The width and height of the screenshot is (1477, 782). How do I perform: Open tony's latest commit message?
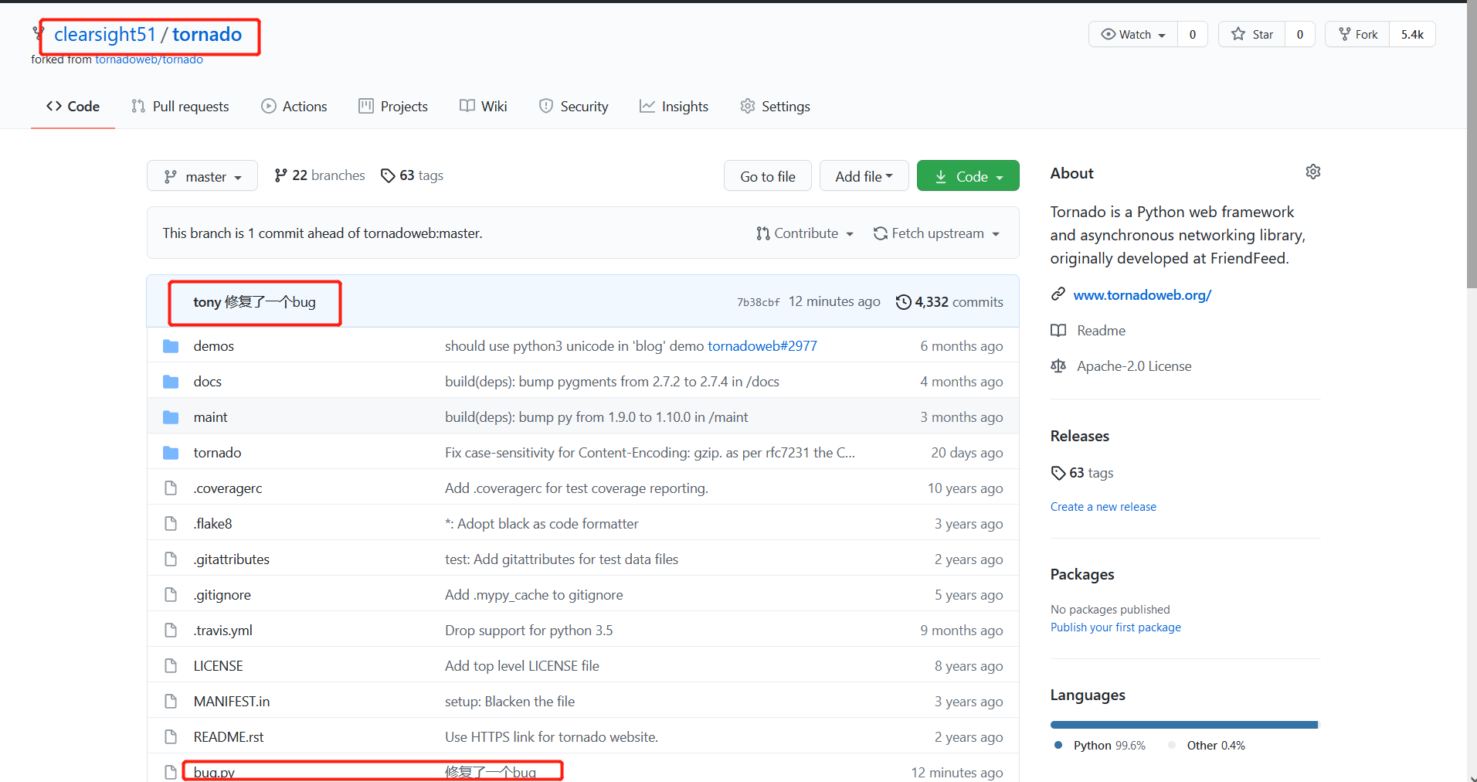[270, 302]
